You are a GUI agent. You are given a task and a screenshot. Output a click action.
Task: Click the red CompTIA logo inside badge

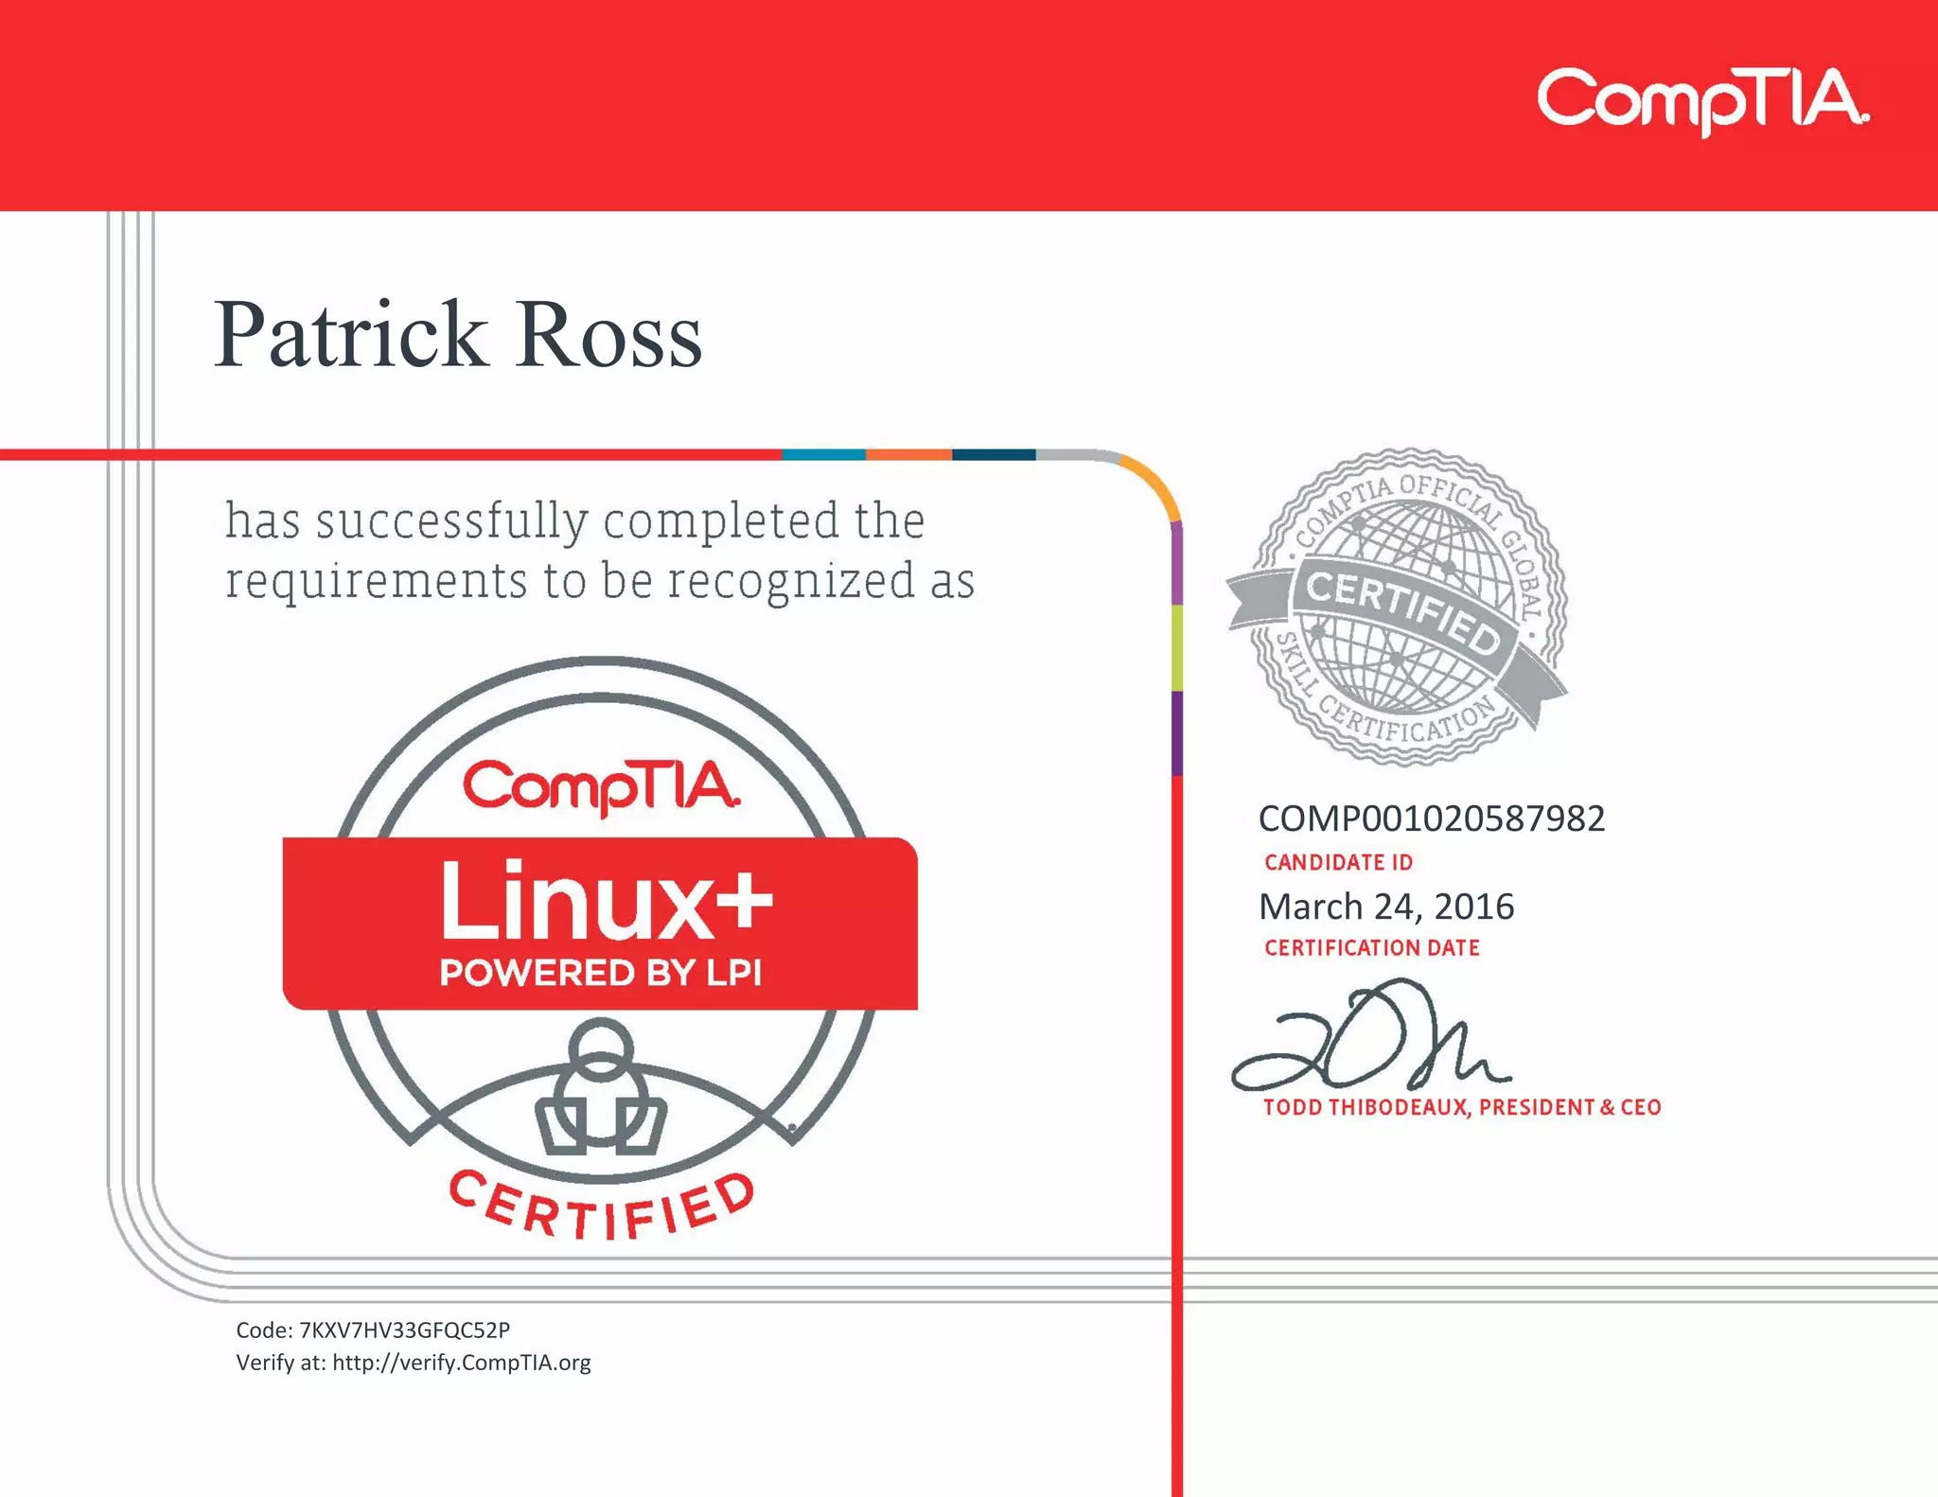[x=601, y=786]
